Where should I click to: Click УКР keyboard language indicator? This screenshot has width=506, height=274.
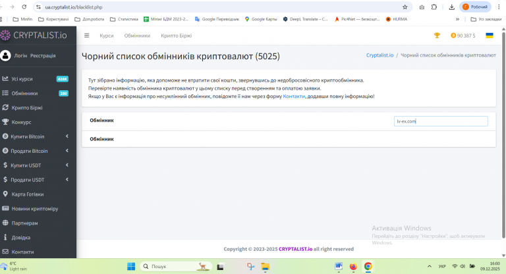click(x=442, y=266)
